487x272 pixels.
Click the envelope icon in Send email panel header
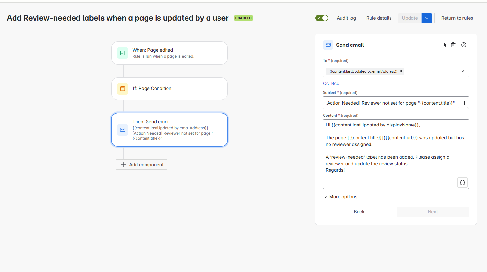coord(328,45)
